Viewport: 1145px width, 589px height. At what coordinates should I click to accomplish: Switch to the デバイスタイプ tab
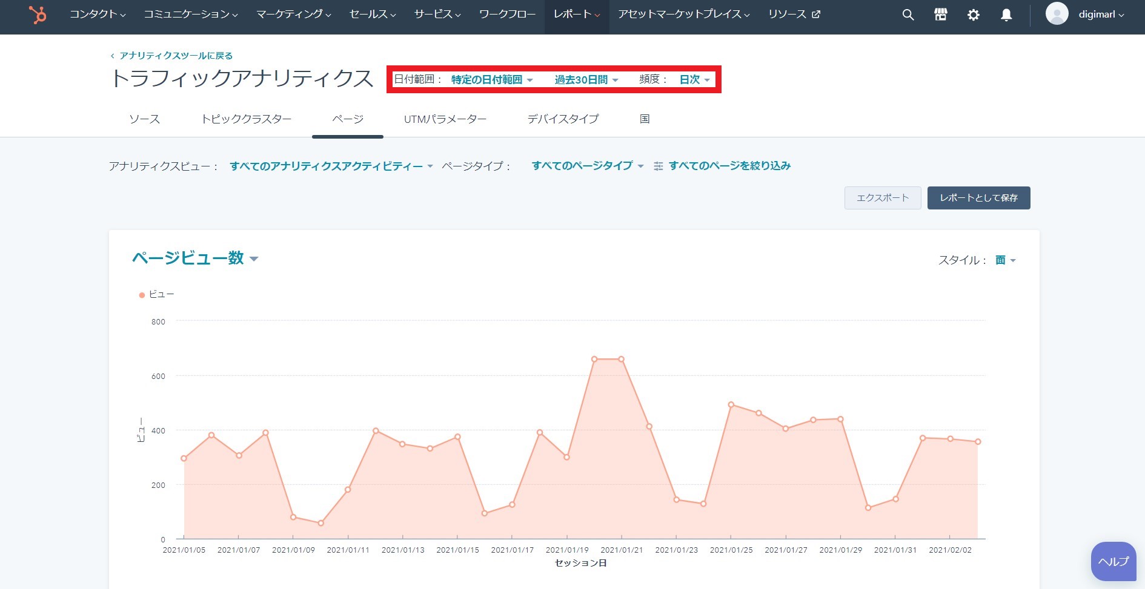563,119
